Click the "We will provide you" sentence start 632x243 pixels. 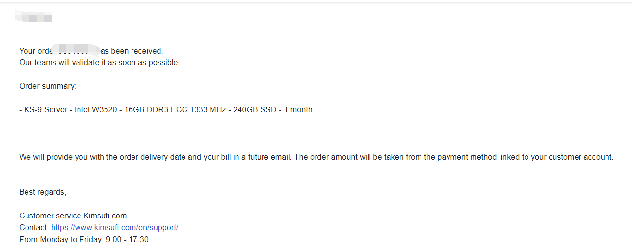pos(54,157)
